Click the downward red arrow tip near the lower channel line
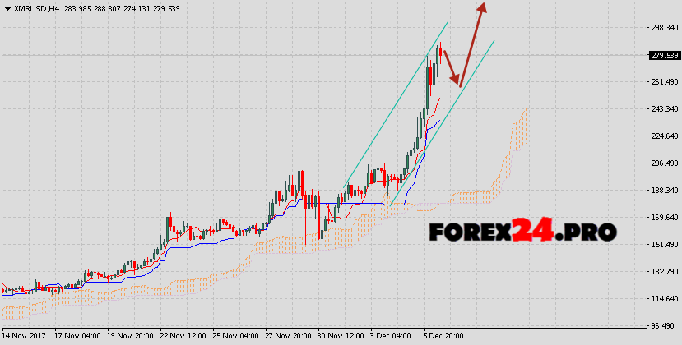This screenshot has width=682, height=345. point(458,82)
